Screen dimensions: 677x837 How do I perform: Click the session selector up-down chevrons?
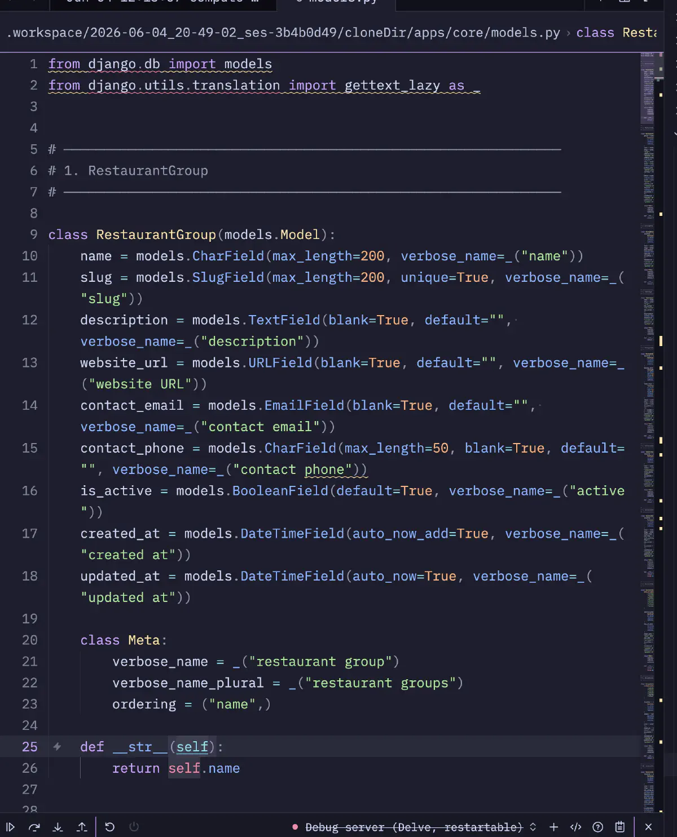(x=533, y=827)
